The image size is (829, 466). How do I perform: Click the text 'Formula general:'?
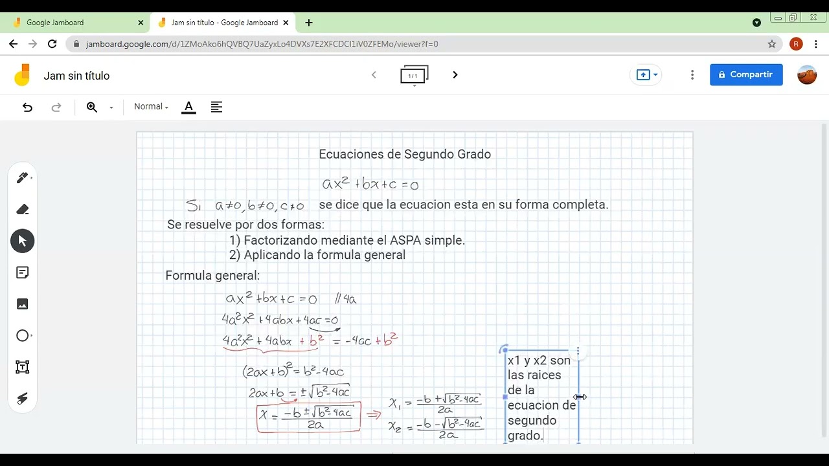point(212,276)
